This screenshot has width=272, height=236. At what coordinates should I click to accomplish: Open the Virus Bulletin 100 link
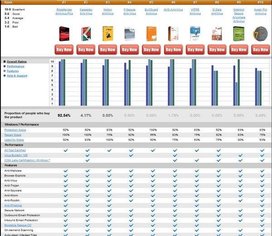point(16,156)
